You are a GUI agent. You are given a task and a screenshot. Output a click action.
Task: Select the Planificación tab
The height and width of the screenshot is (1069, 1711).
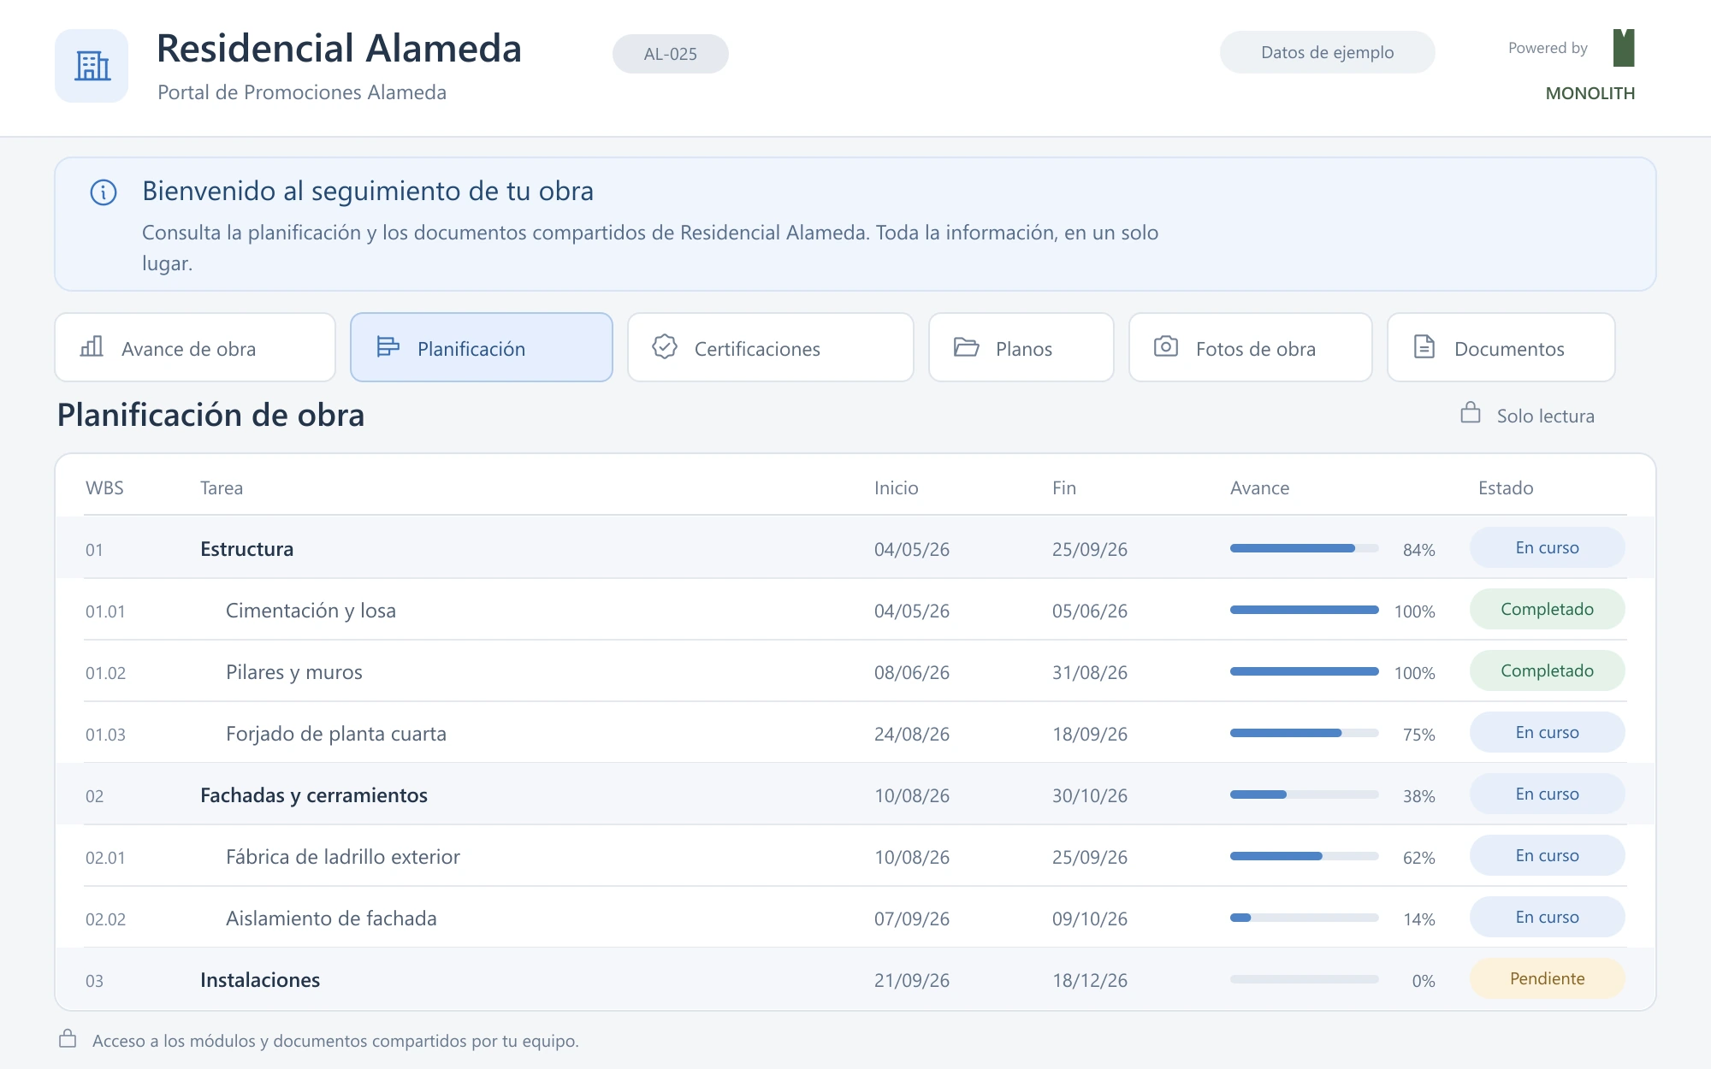pos(482,347)
